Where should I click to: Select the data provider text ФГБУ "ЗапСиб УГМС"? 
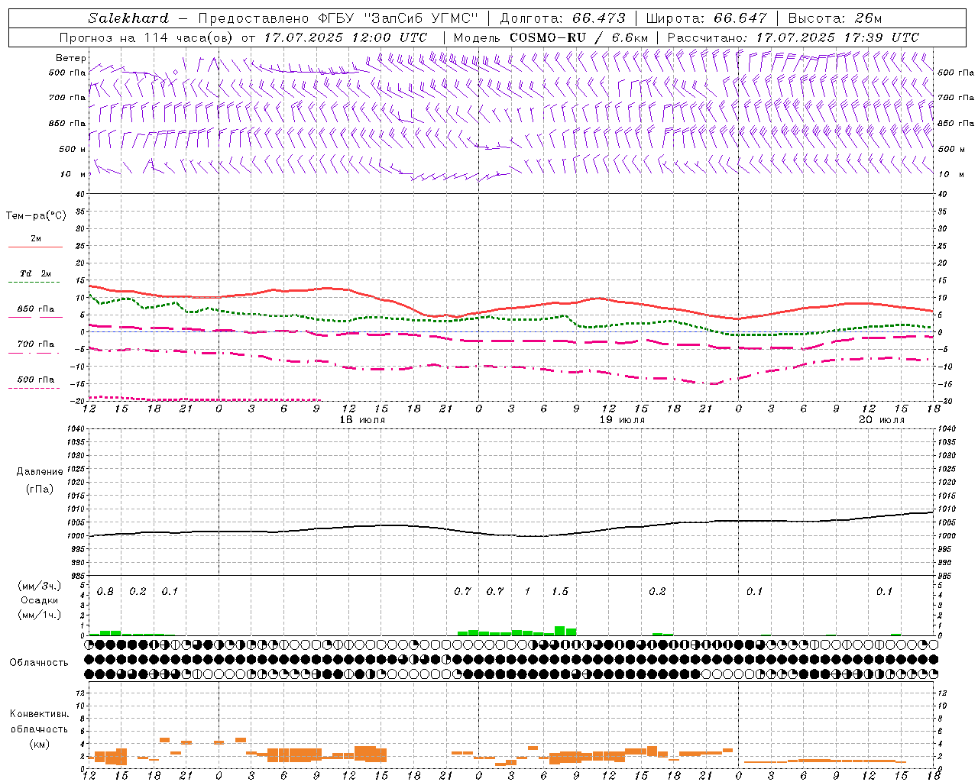[x=397, y=18]
